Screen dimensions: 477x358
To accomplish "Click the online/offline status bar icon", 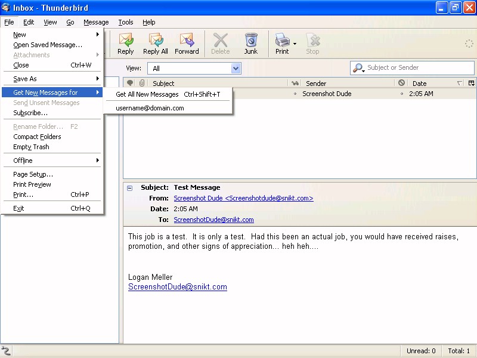I will [5, 351].
